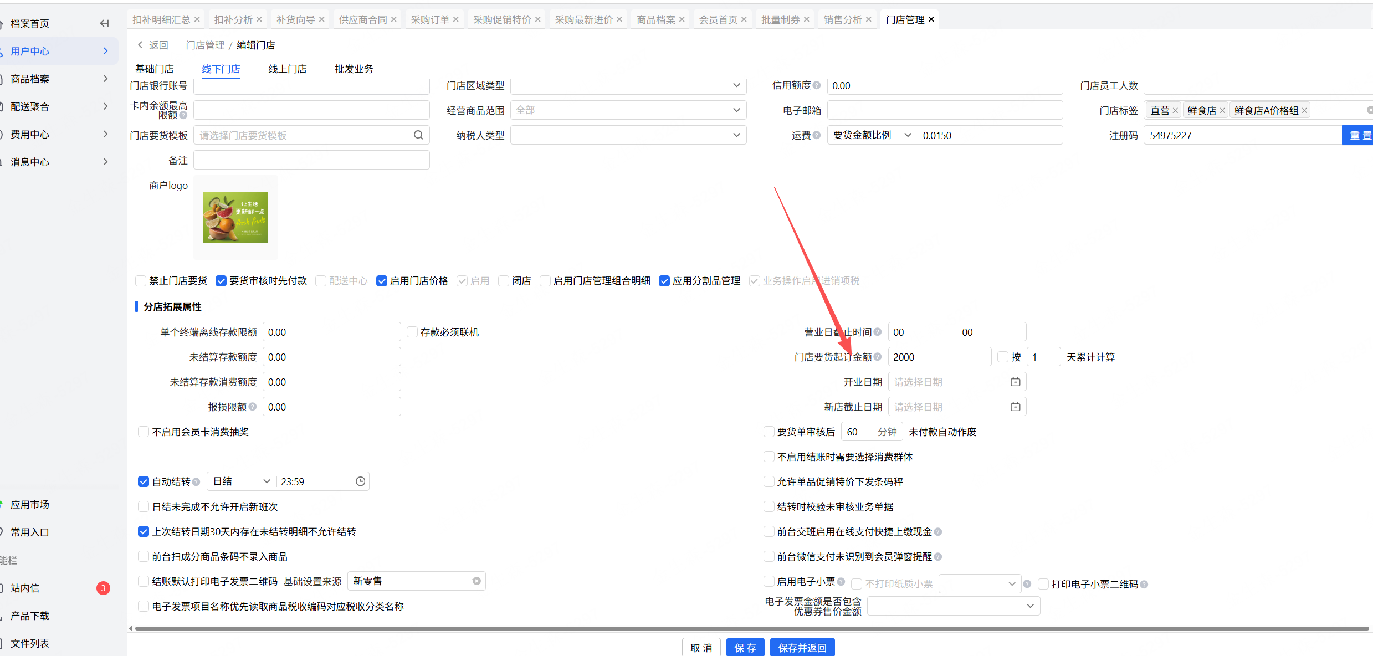Toggle the 自动结转 checkbox
This screenshot has width=1373, height=656.
(x=144, y=481)
